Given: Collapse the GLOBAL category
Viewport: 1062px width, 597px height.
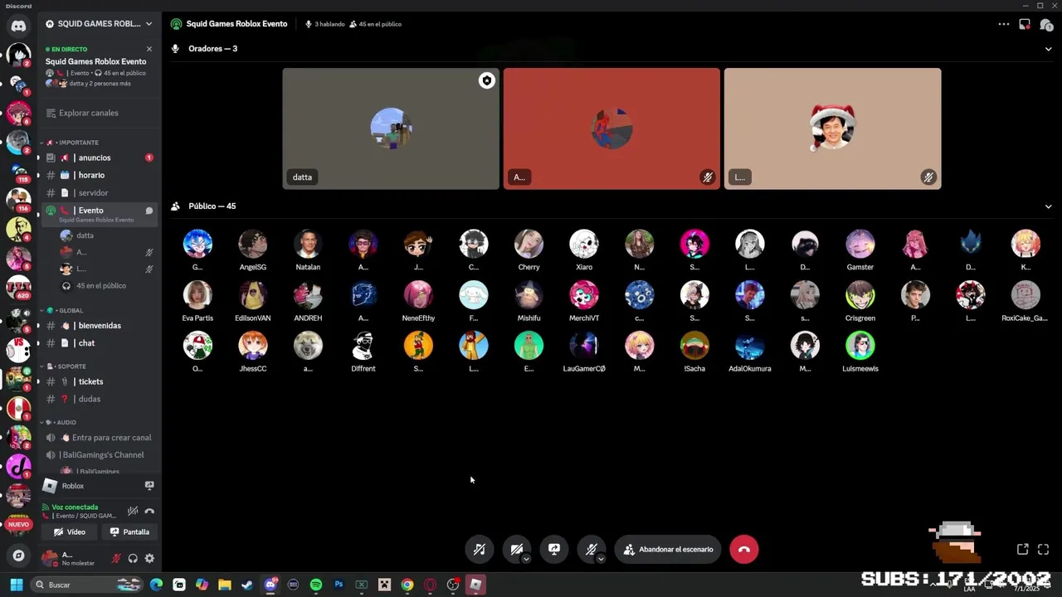Looking at the screenshot, I should click(x=63, y=310).
